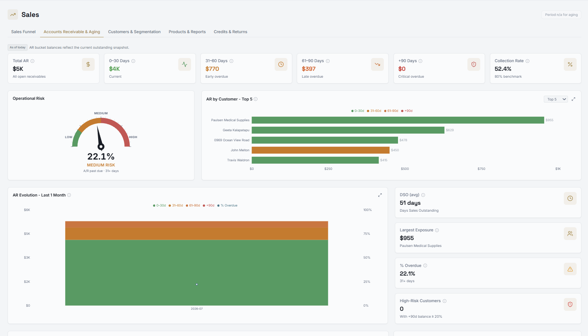Toggle % Overdue series in AR Evolution legend
588x336 pixels.
(227, 205)
